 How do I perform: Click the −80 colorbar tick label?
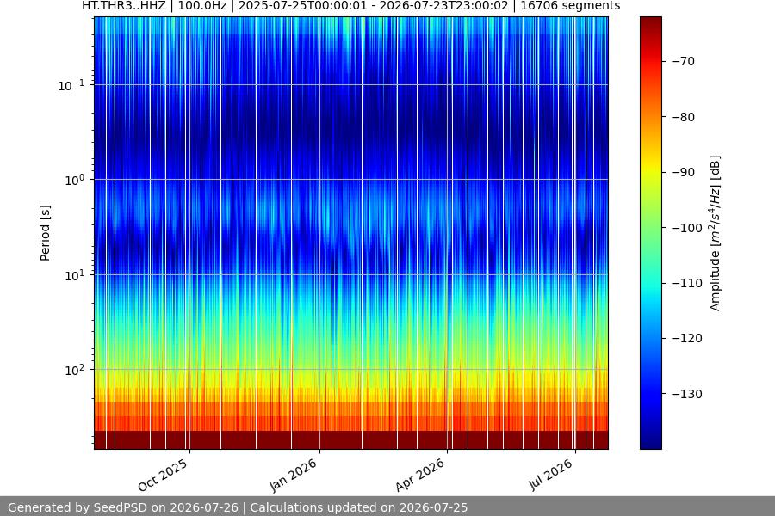pos(684,117)
